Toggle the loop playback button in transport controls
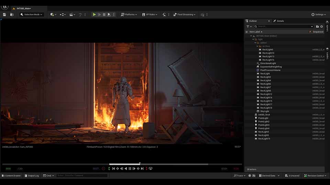Image resolution: width=330 pixels, height=185 pixels. tap(151, 169)
